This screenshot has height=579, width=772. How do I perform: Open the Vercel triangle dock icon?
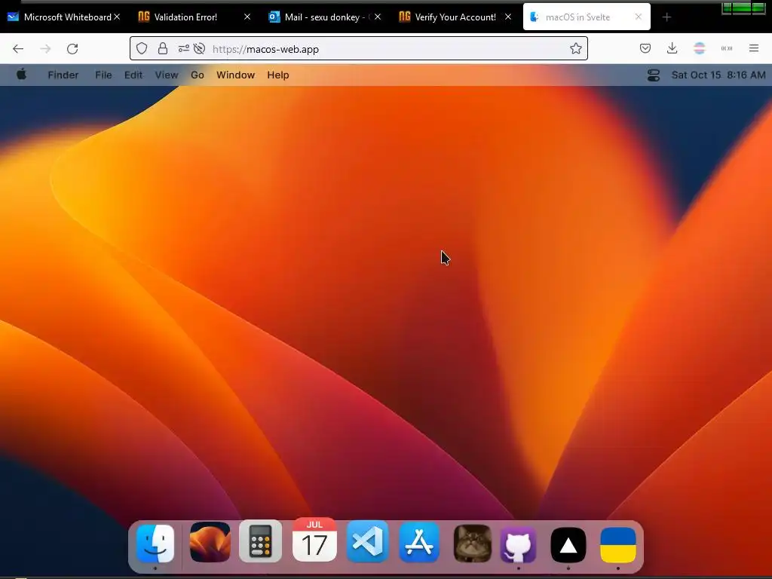pyautogui.click(x=568, y=545)
